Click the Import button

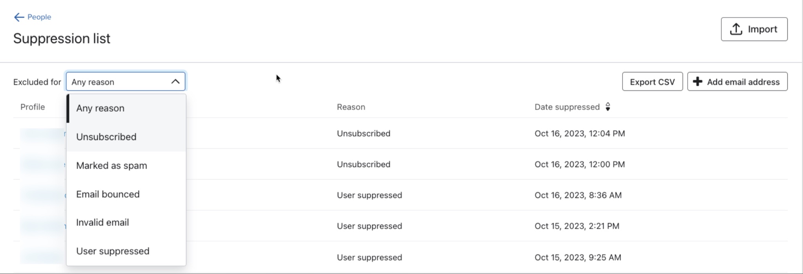754,29
